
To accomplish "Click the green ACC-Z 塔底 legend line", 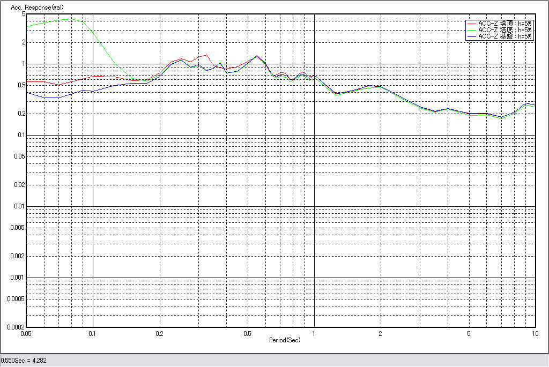I will pos(472,30).
